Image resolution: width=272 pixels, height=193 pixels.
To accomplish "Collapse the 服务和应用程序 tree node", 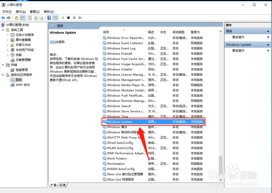I will click(x=3, y=75).
